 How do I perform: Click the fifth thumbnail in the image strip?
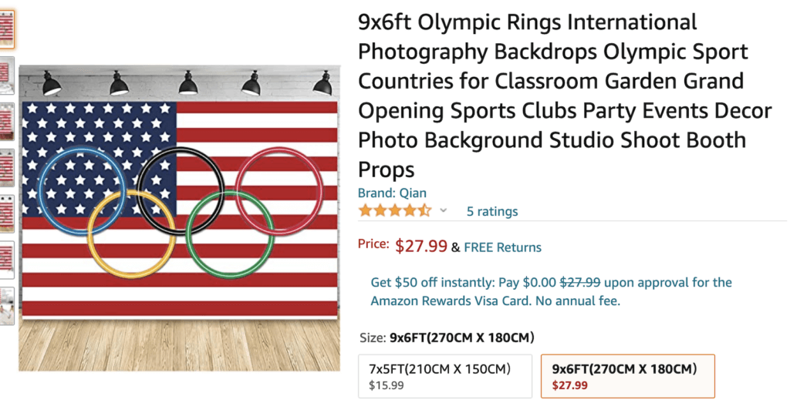pos(6,213)
